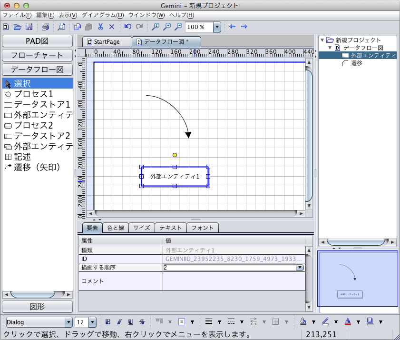
Task: Click the diagram overview thumbnail
Action: point(357,281)
